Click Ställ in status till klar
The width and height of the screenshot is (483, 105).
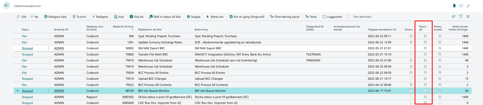165,17
